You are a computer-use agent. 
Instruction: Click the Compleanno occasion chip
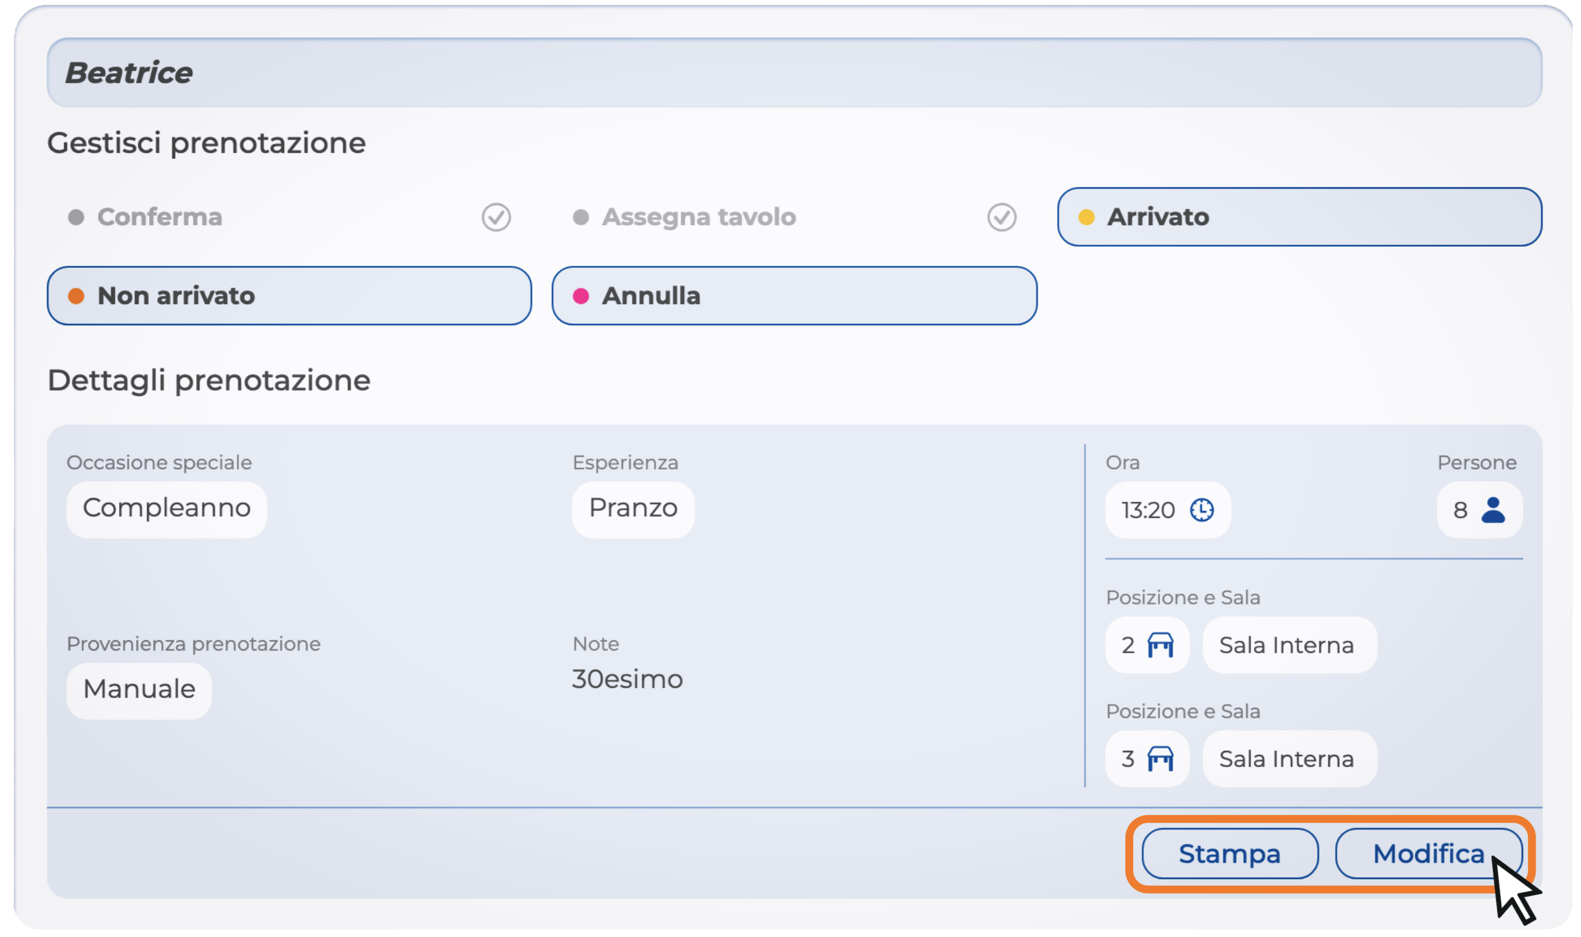pos(167,509)
